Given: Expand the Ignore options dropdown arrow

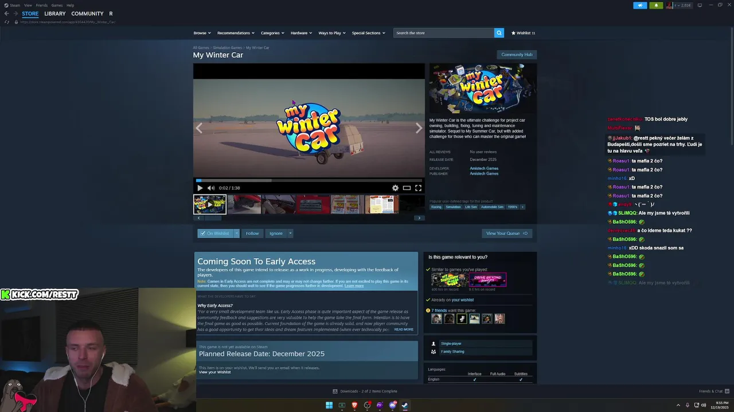Looking at the screenshot, I should tap(290, 233).
